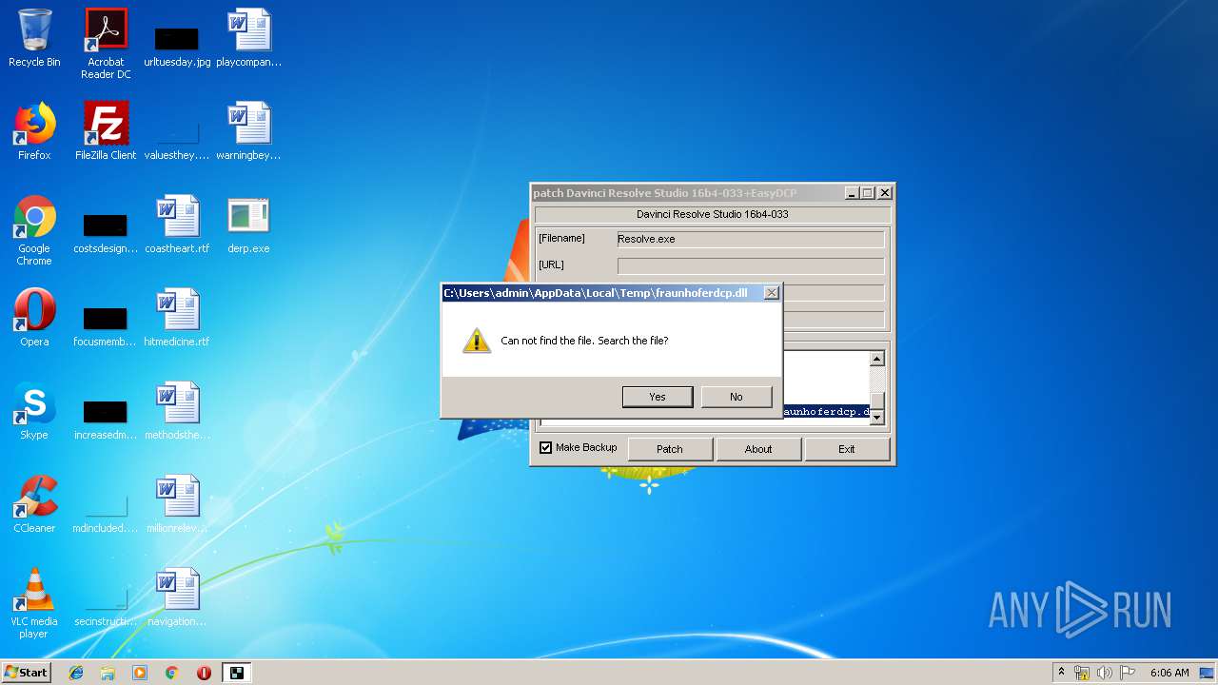Viewport: 1218px width, 685px height.
Task: Open the CCleaner desktop shortcut
Action: (x=34, y=504)
